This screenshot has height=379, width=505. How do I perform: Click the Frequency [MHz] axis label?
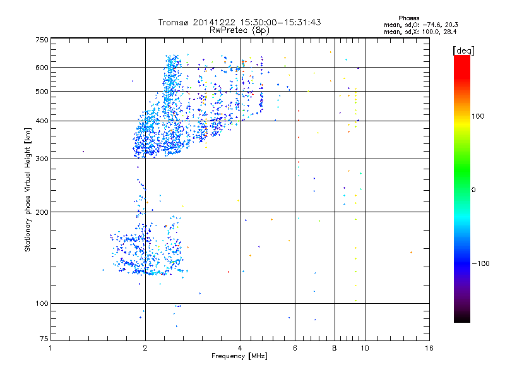point(239,356)
